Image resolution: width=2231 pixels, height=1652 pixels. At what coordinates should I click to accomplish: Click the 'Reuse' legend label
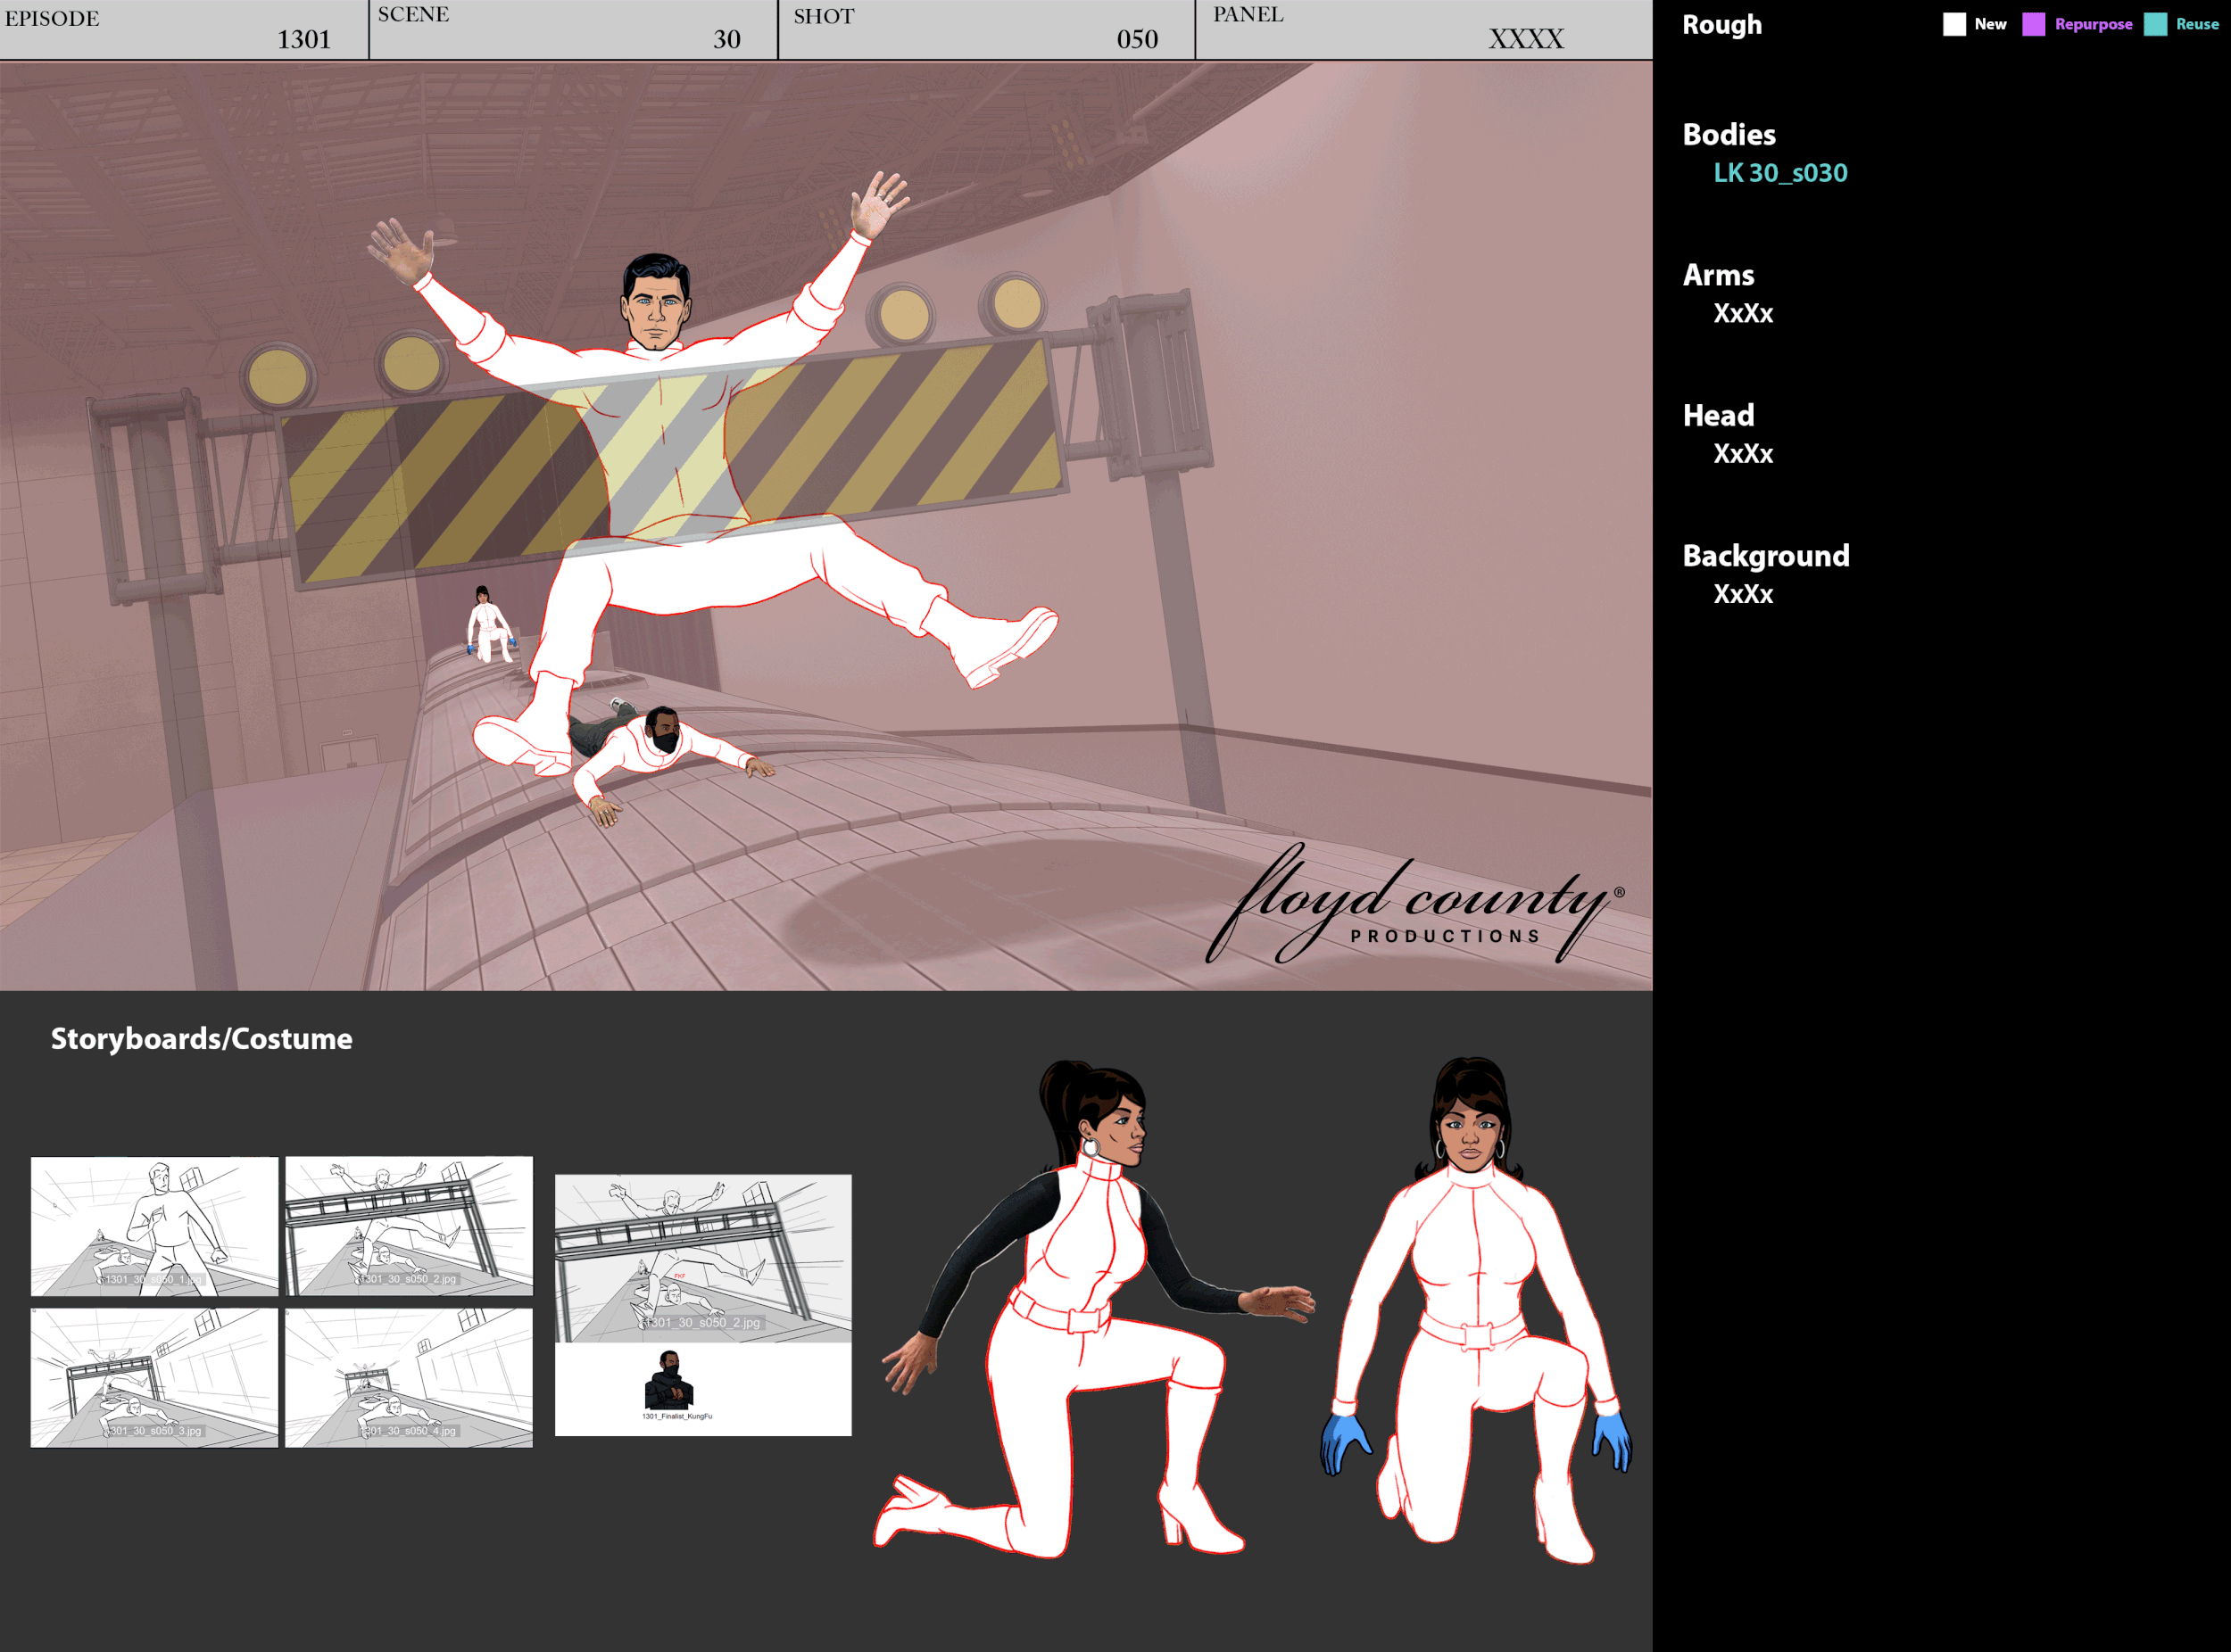pos(2197,24)
